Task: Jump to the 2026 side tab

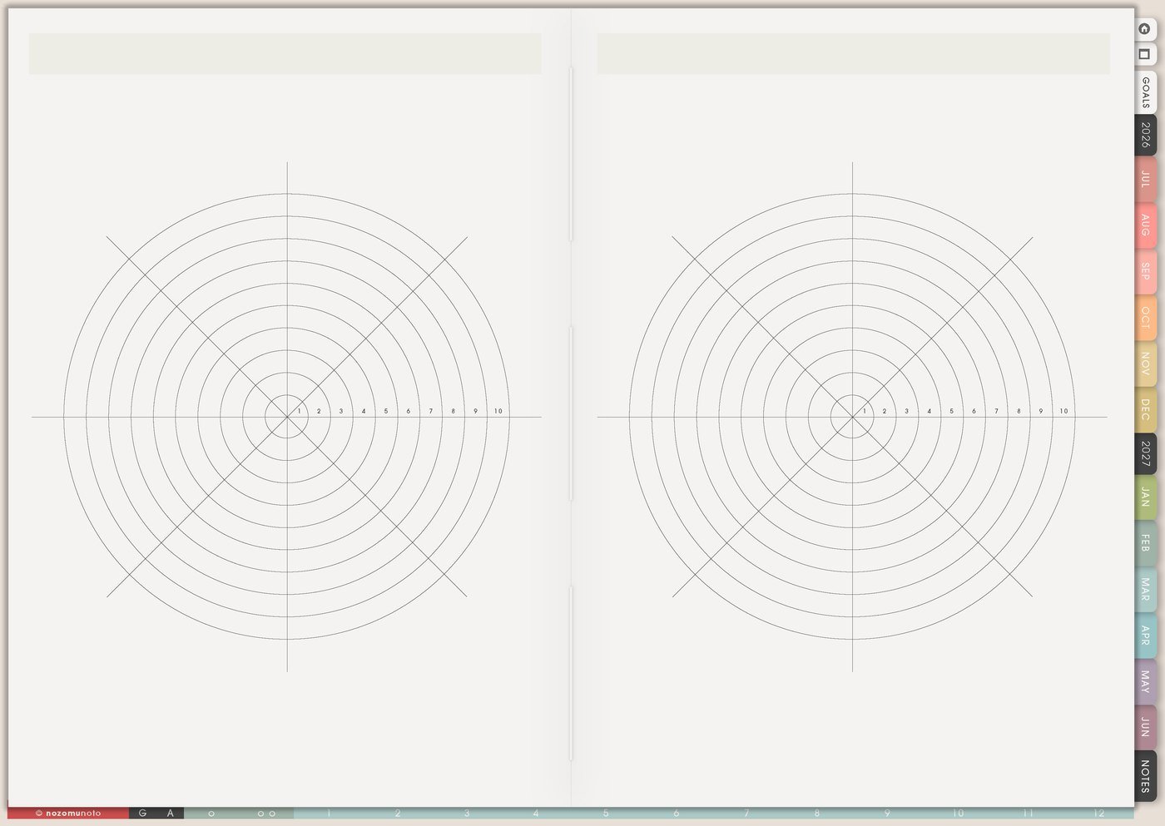Action: [1145, 135]
